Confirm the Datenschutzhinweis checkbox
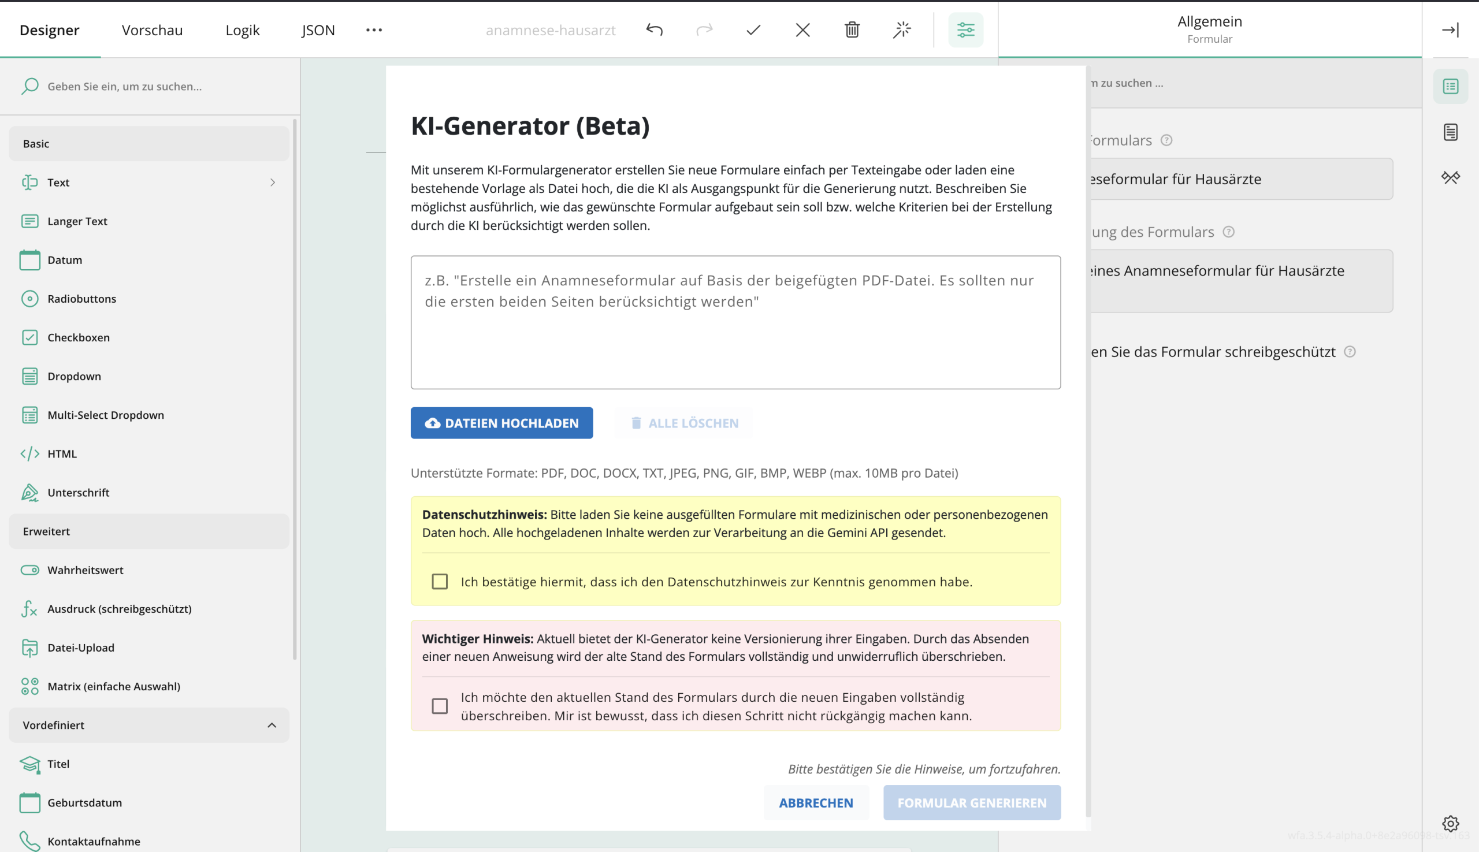Image resolution: width=1479 pixels, height=852 pixels. click(x=440, y=582)
